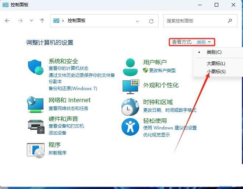Open 程序 category heading
Image resolution: width=243 pixels, height=189 pixels.
(54, 145)
